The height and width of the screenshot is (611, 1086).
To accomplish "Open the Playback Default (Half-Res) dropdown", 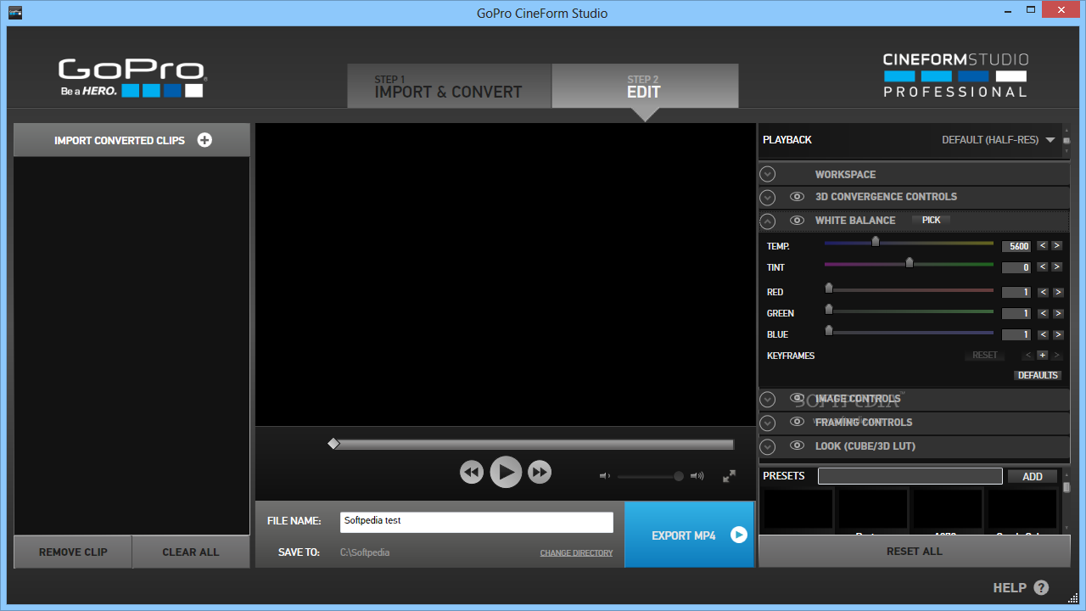I will click(999, 140).
